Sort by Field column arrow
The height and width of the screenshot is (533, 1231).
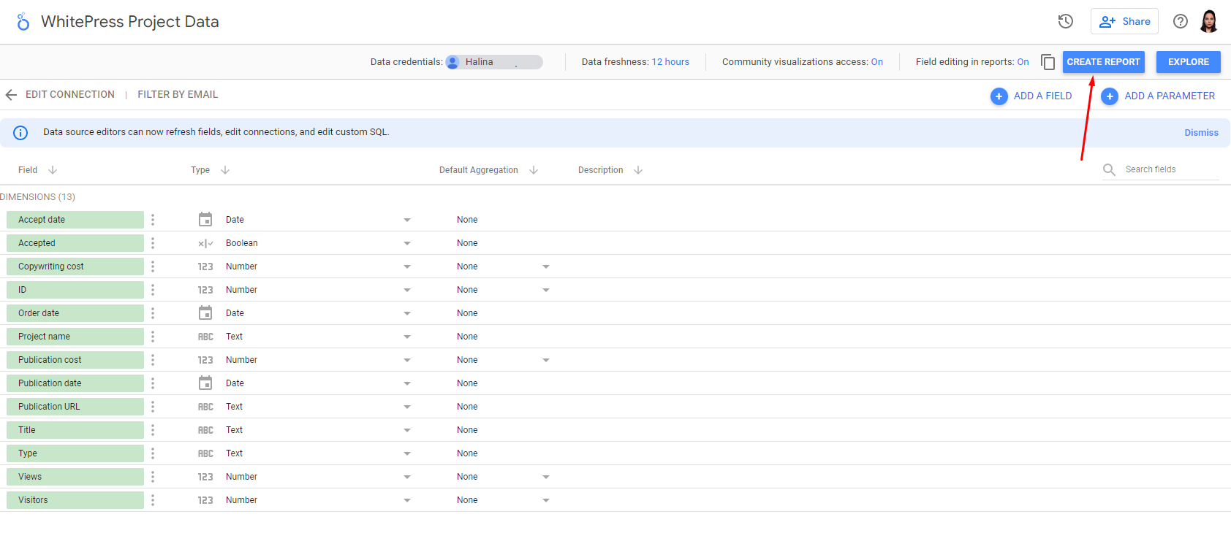tap(53, 170)
